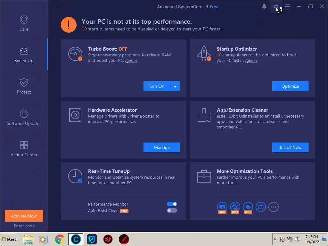Screen dimensions: 328x246
Task: Click the Startup Optimizer title
Action: [x=237, y=49]
